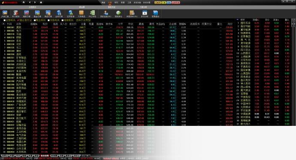Click the red button in the top bar
This screenshot has height=160, width=296.
tap(176, 3)
